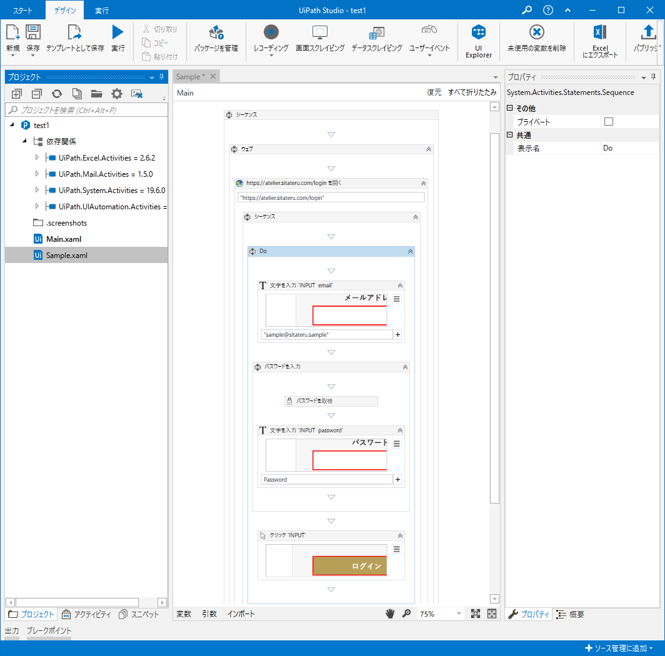Open ユーザーイベント menu icon

pos(429,30)
